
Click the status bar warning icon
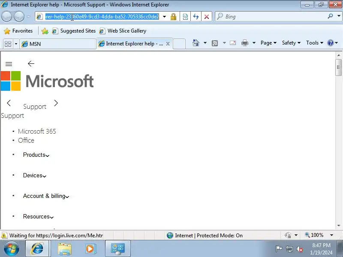4,236
